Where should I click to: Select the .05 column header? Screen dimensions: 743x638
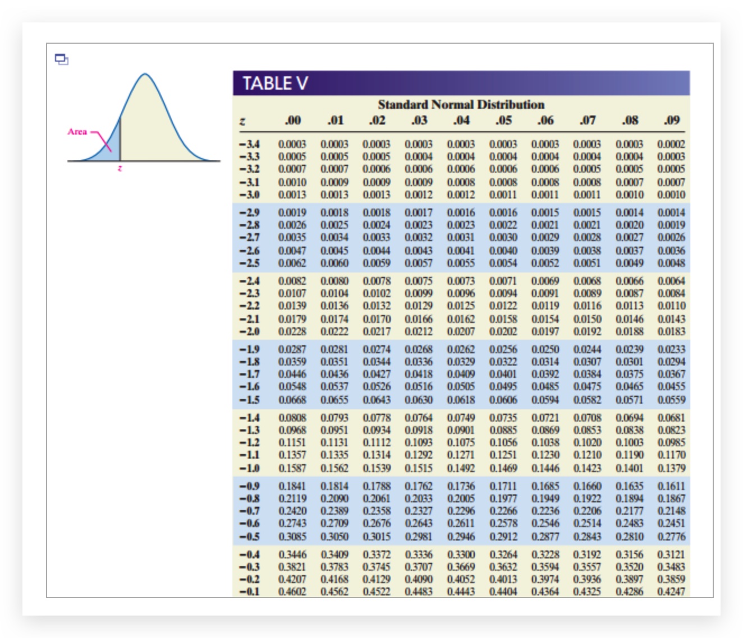click(503, 120)
